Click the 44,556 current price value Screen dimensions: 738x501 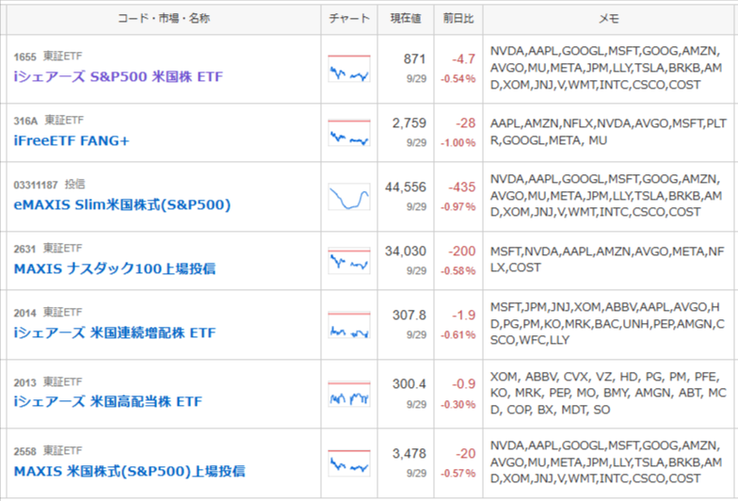tap(405, 187)
